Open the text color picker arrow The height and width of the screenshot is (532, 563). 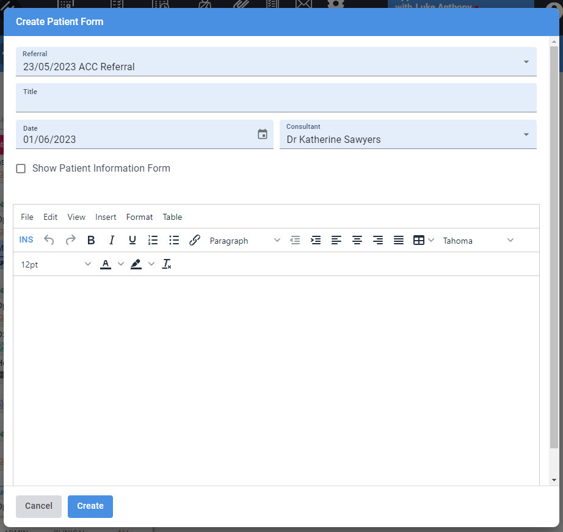click(x=120, y=264)
